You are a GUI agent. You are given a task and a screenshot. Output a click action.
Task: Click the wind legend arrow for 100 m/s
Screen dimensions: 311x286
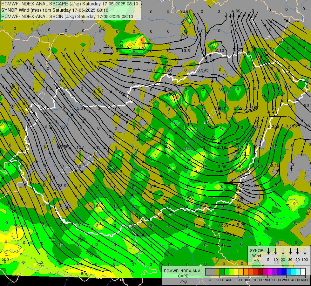pos(305,251)
